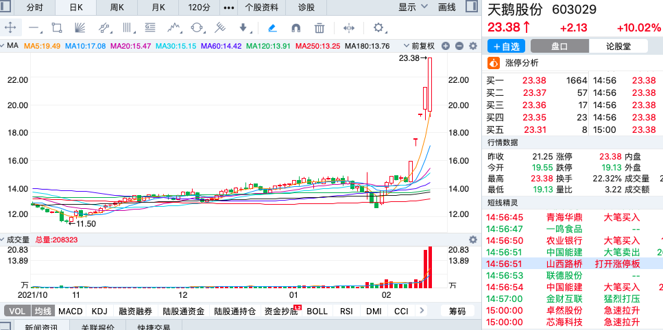Click the +自选 add to watchlist button

point(507,47)
